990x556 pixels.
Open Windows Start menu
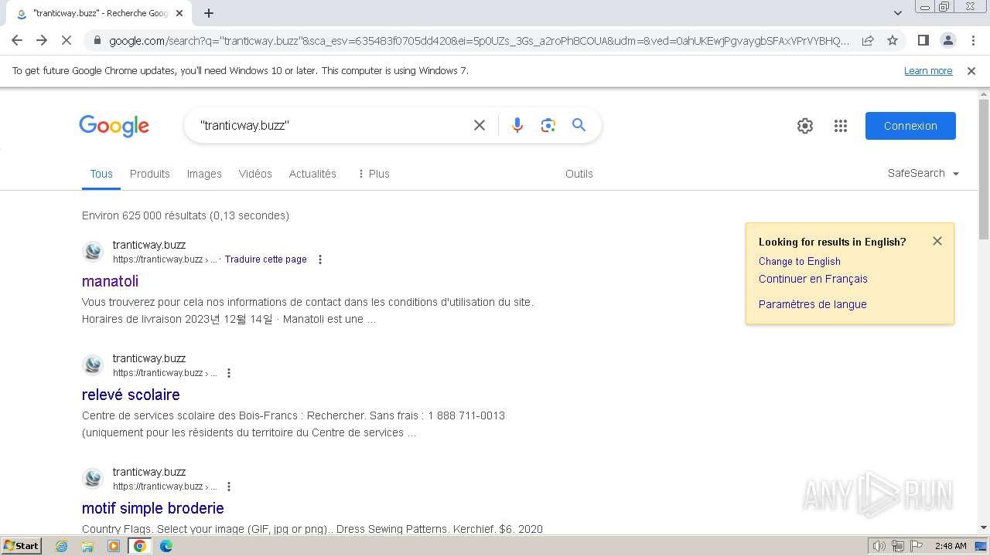tap(22, 546)
